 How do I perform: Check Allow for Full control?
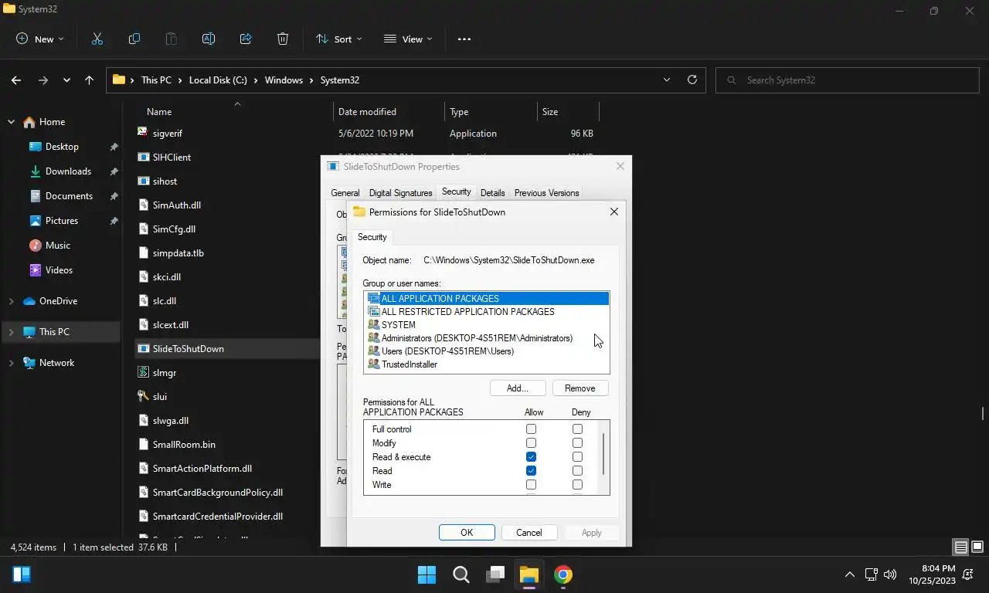(531, 429)
